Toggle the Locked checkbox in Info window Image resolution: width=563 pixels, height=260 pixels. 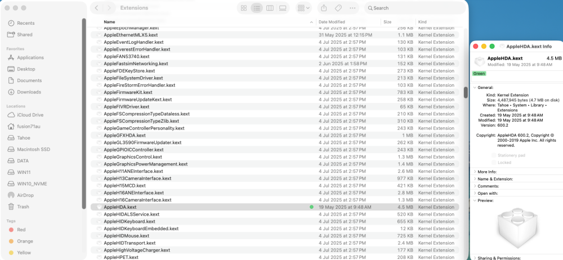point(494,163)
